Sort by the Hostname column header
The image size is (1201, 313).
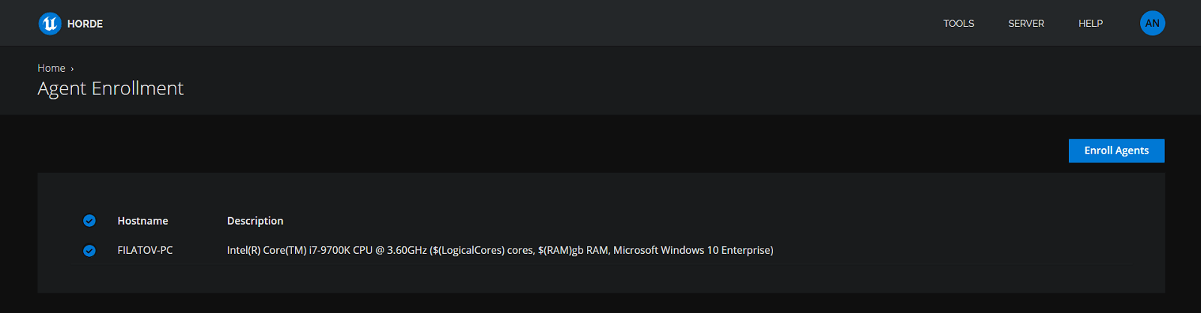(143, 221)
